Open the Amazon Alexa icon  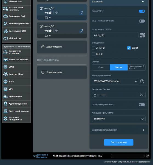click(x=5, y=74)
